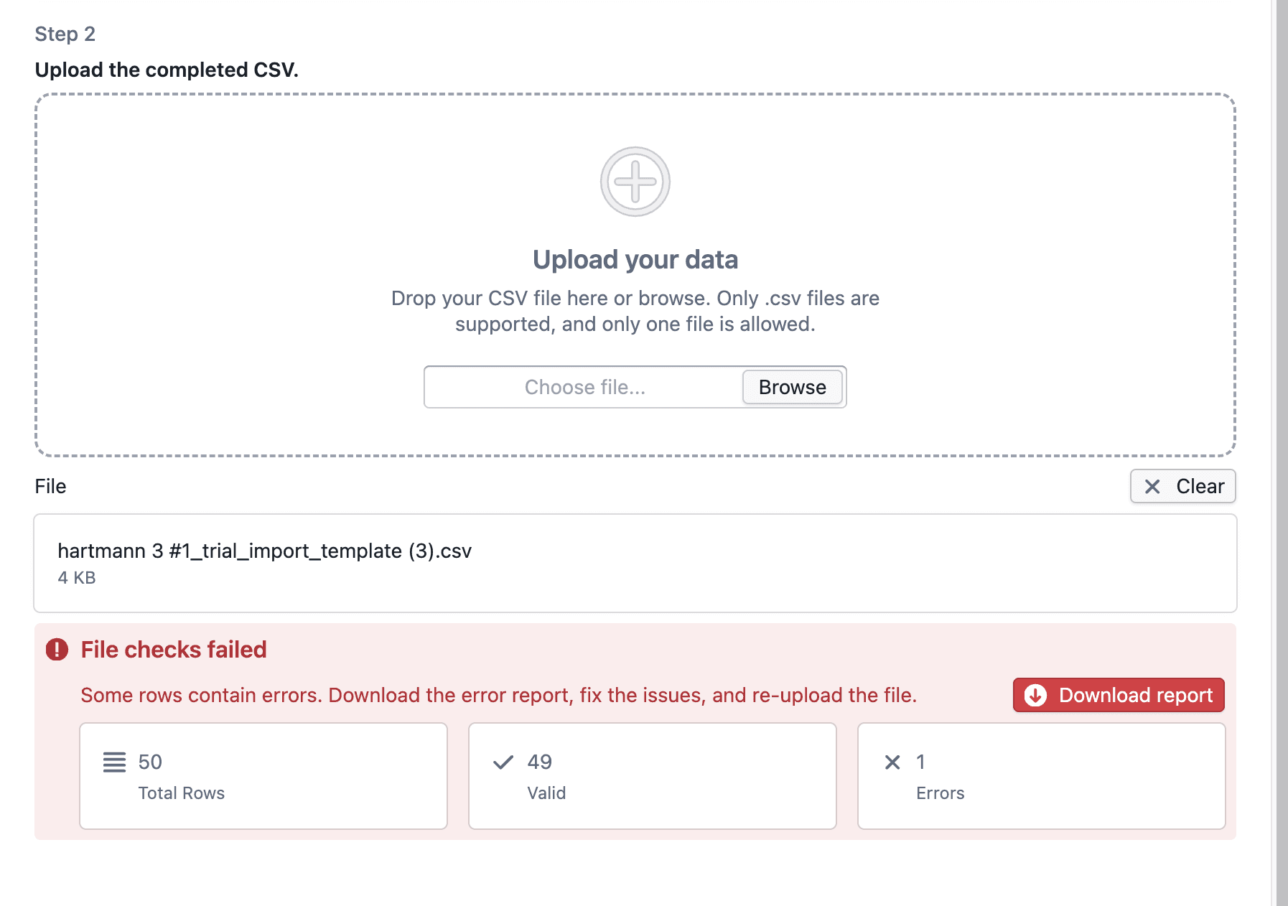Image resolution: width=1288 pixels, height=906 pixels.
Task: Open the 1 Errors card
Action: point(1041,776)
